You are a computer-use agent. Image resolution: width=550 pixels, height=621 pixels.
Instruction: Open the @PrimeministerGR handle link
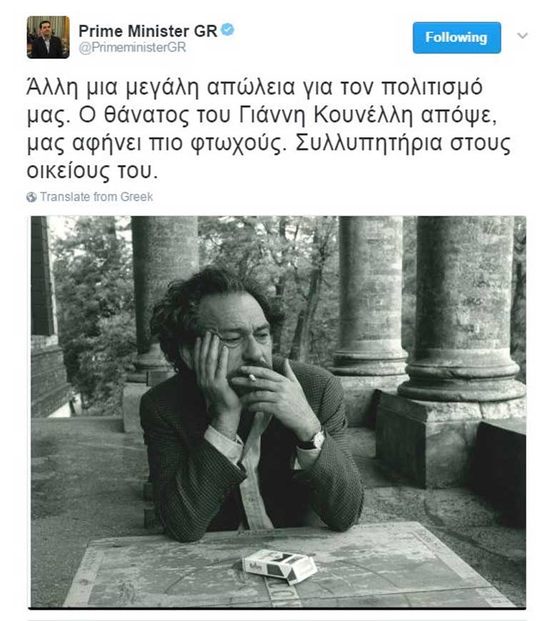pos(132,48)
